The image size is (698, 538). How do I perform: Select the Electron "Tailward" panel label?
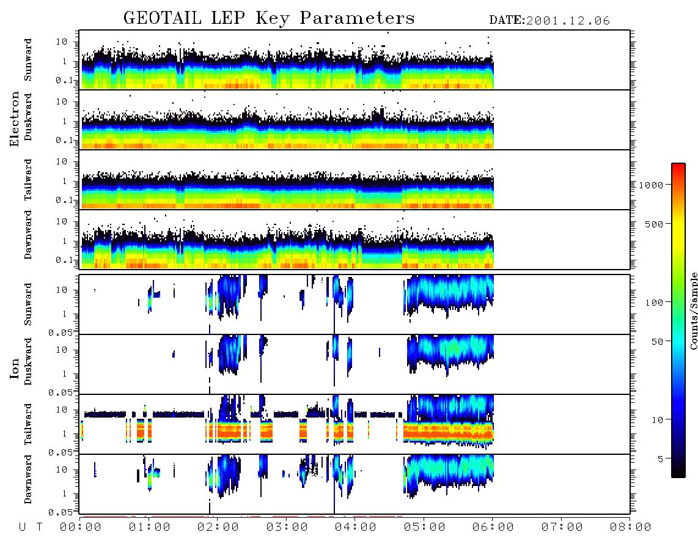tap(28, 179)
